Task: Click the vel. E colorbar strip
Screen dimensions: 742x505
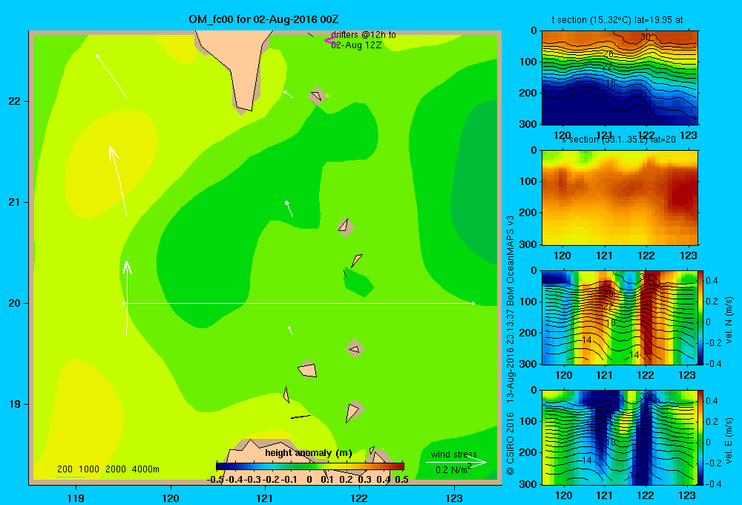Action: coord(700,437)
